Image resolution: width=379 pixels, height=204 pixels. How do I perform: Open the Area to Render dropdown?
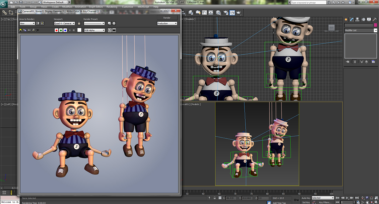pos(27,23)
